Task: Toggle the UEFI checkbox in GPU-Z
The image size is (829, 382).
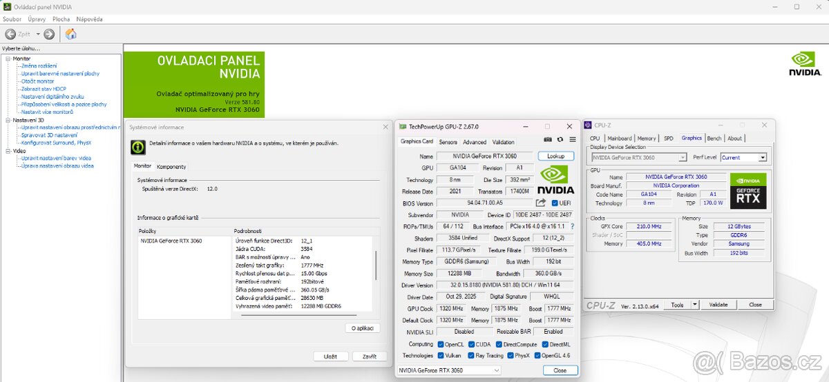Action: (x=555, y=203)
